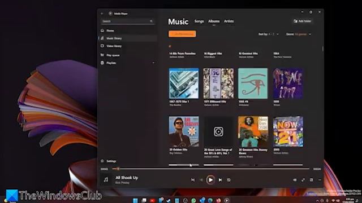Image resolution: width=362 pixels, height=203 pixels.
Task: Open Music library in the sidebar
Action: (x=128, y=38)
